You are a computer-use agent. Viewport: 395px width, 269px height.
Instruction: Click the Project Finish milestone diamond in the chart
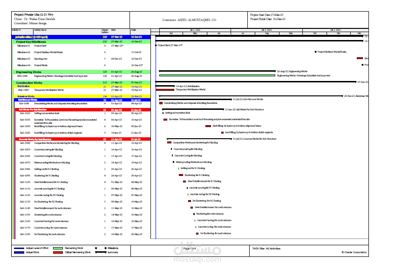pyautogui.click(x=362, y=65)
